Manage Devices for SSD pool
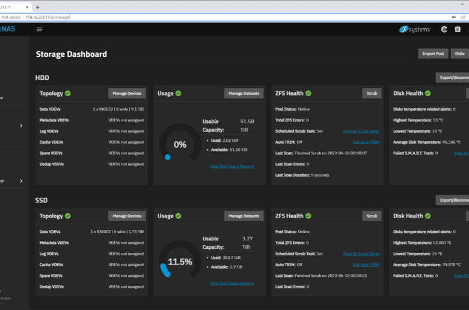 tap(127, 216)
